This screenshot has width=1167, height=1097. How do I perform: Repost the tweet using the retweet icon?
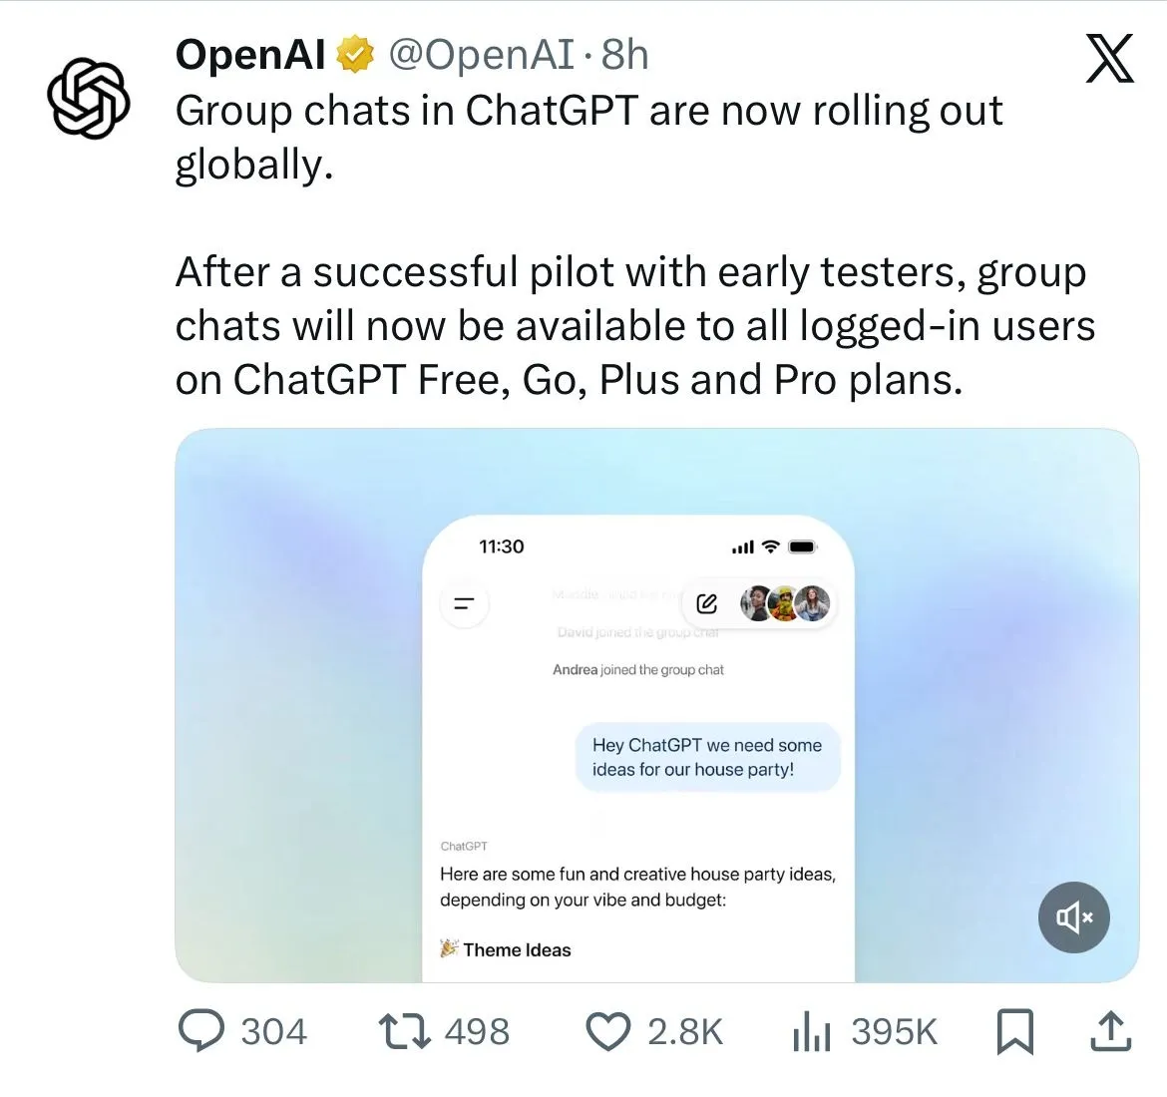coord(405,1031)
